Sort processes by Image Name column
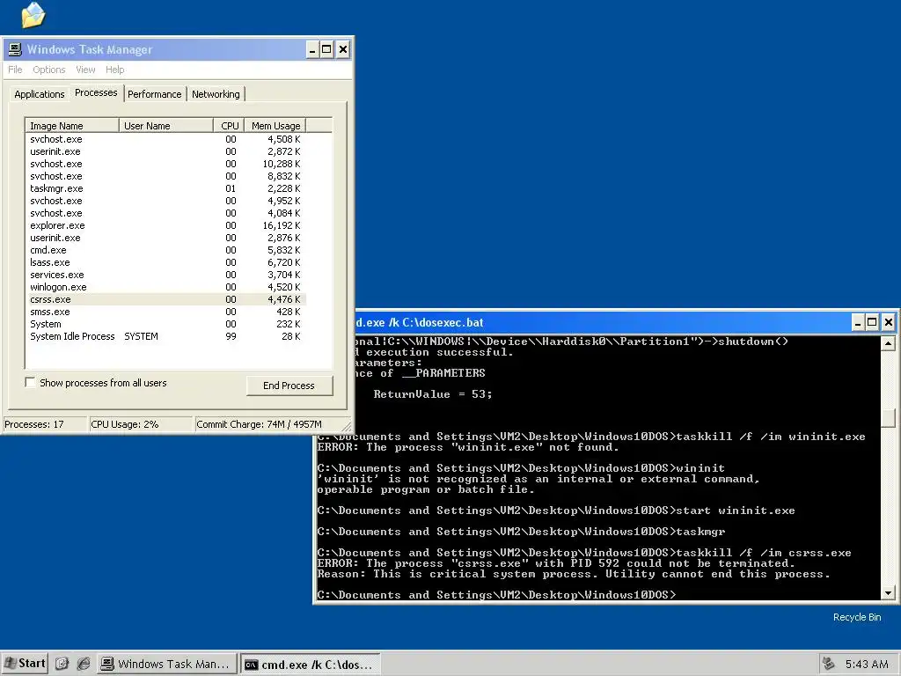This screenshot has width=901, height=676. pos(72,126)
